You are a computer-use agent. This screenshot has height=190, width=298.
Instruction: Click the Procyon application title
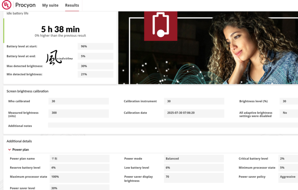(25, 5)
